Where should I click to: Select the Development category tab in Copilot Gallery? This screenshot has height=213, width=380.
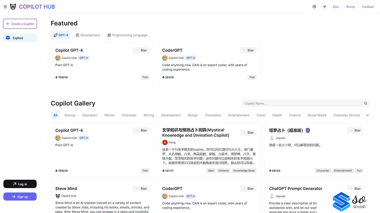(x=171, y=115)
